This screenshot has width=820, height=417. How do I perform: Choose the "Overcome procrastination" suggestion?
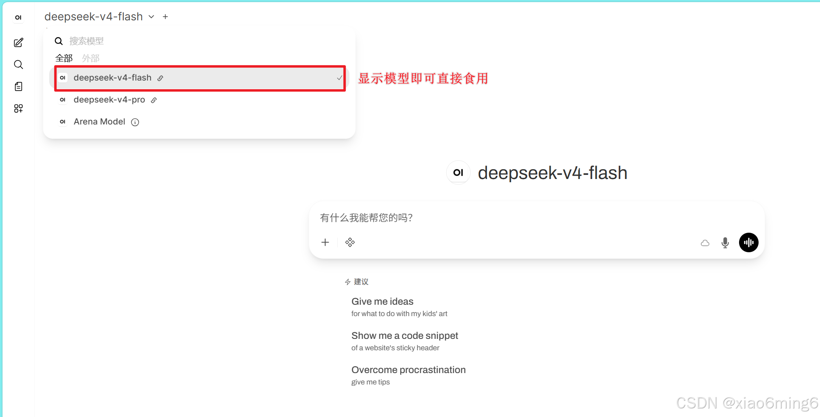click(408, 375)
